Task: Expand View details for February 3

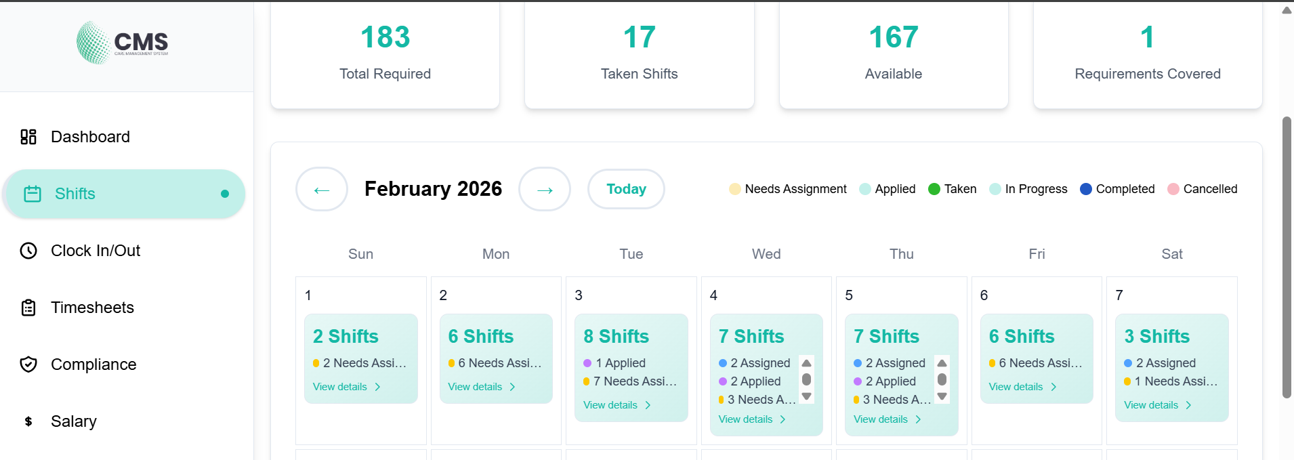Action: point(617,405)
